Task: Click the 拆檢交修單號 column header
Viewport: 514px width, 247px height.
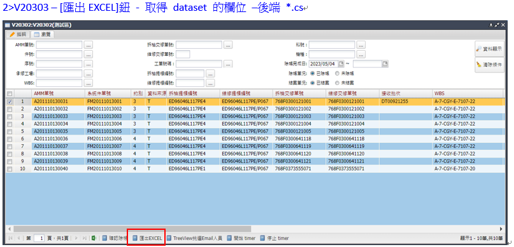Action: click(299, 93)
